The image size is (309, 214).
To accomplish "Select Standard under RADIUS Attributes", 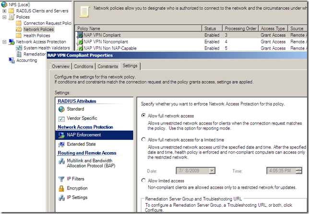I will tap(75, 109).
